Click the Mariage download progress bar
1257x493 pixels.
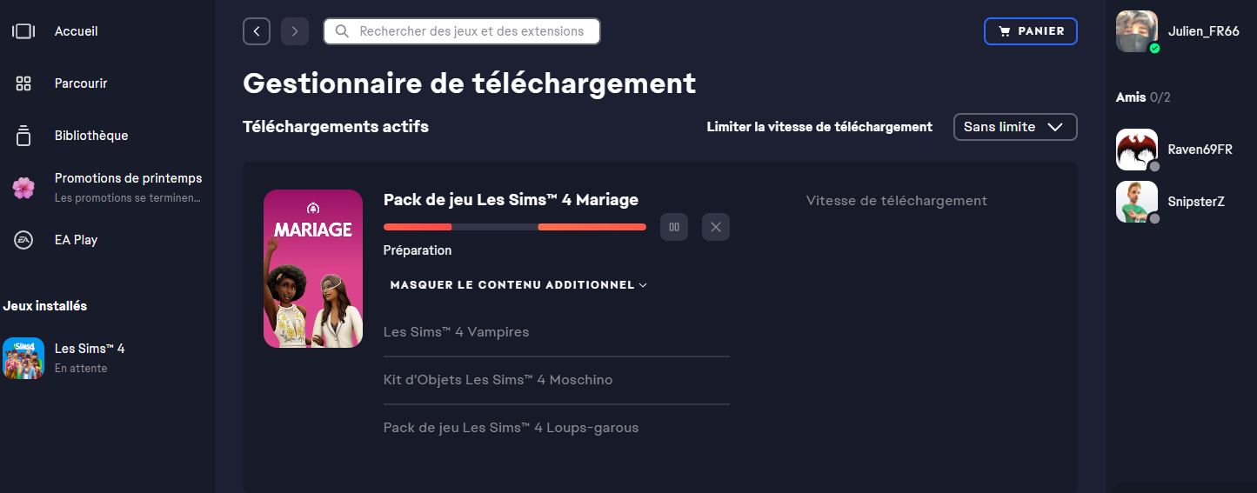pyautogui.click(x=515, y=227)
